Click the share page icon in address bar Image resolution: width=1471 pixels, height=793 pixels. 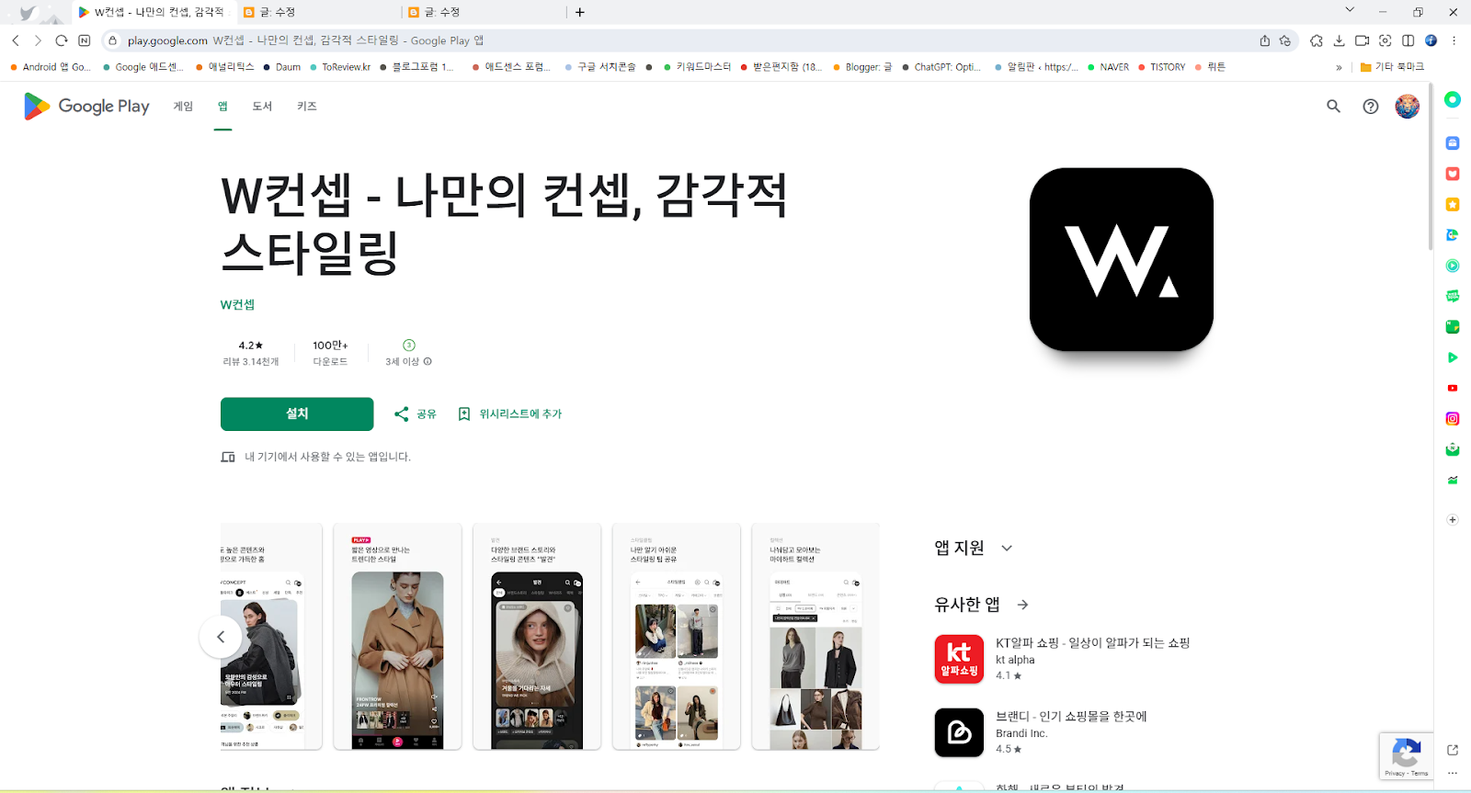(1265, 40)
